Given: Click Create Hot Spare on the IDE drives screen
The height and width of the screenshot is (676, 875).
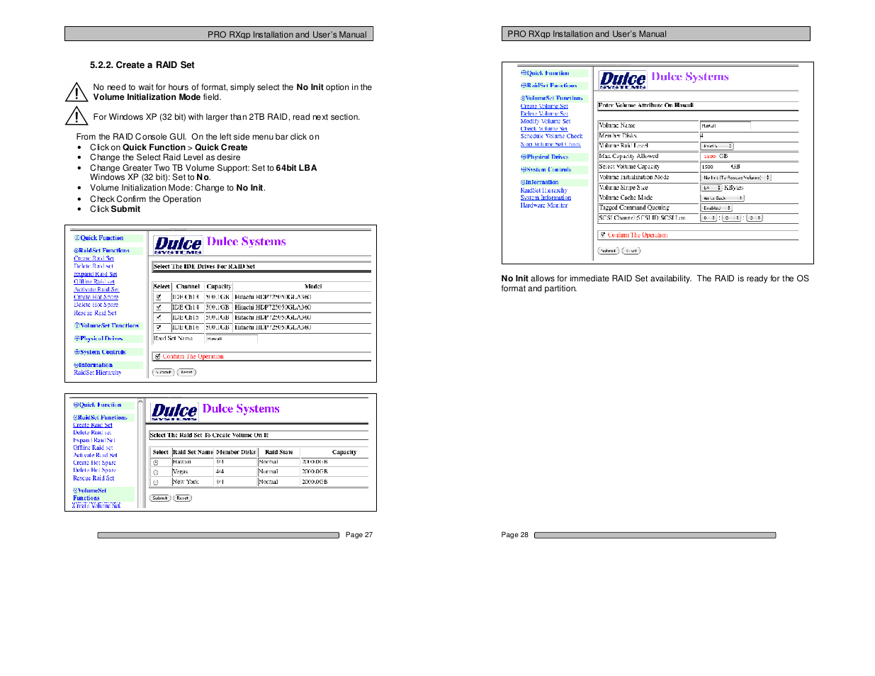Looking at the screenshot, I should [x=96, y=298].
